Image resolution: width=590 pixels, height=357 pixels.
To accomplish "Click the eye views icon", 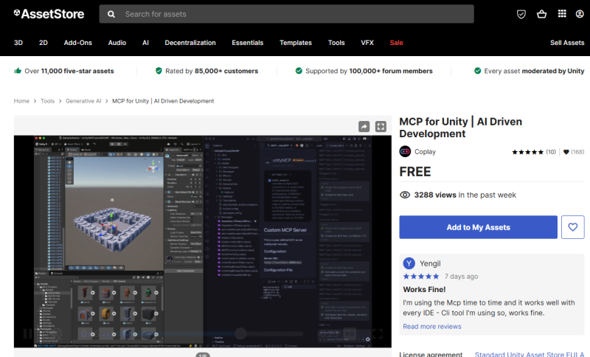I will pyautogui.click(x=405, y=195).
